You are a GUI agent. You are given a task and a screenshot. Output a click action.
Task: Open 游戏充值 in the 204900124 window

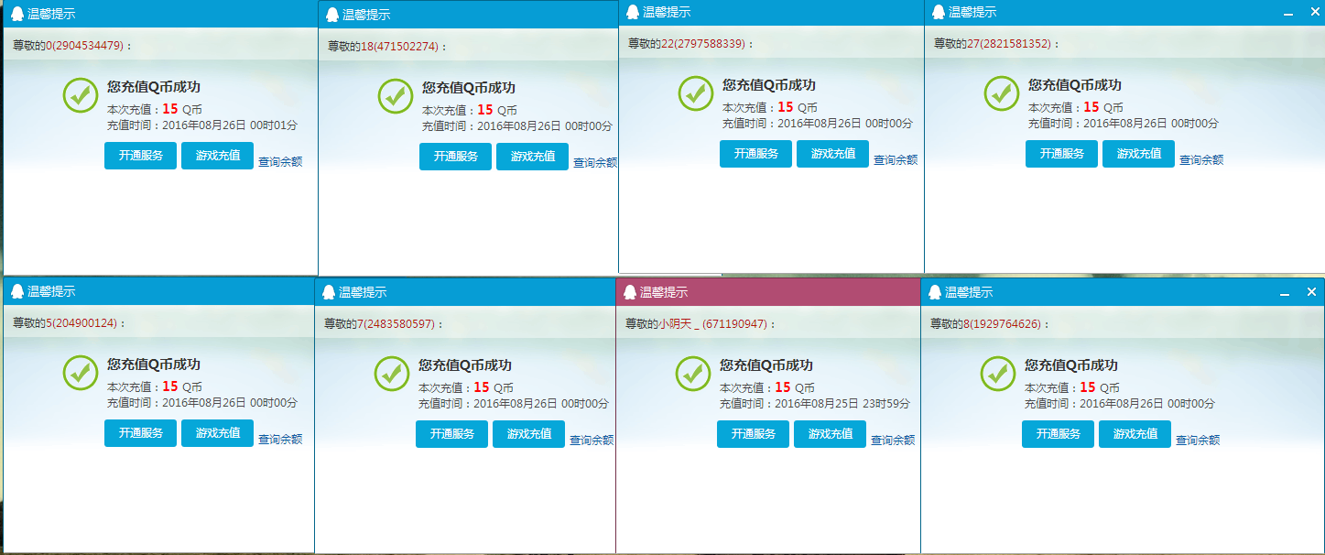coord(217,433)
